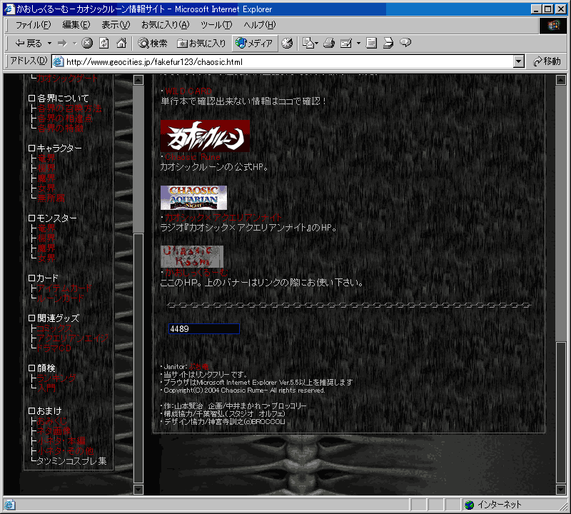The width and height of the screenshot is (571, 514).
Task: Open the ファイル (File) menu
Action: [x=33, y=25]
